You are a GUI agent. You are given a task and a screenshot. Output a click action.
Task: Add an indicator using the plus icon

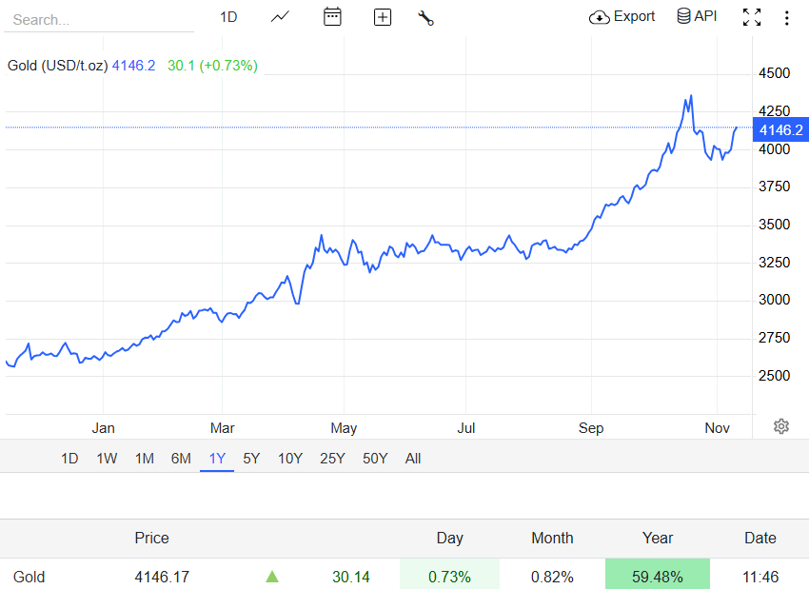pos(382,16)
